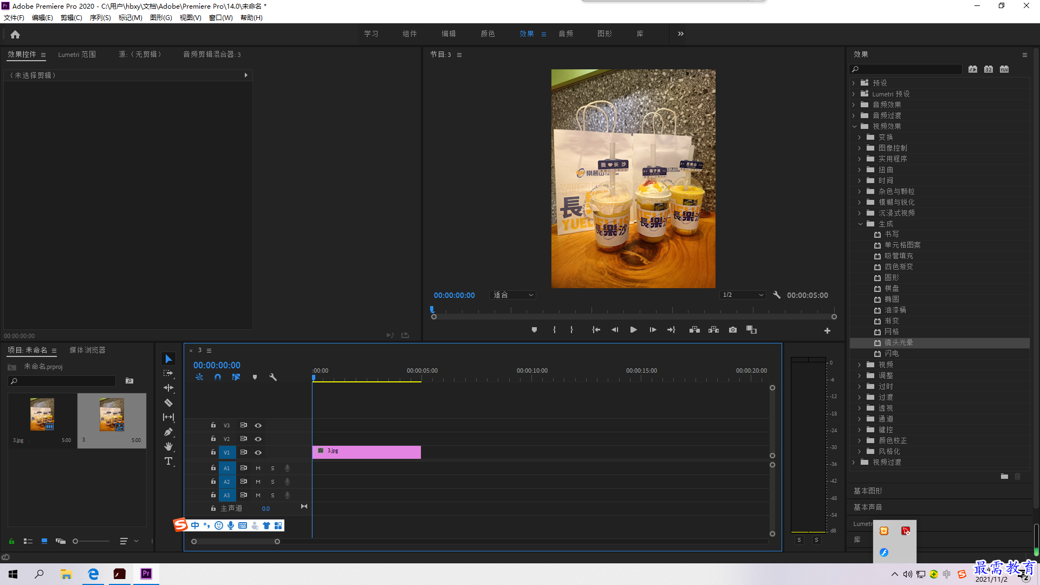Toggle V1 track output eye
The width and height of the screenshot is (1040, 585).
pyautogui.click(x=258, y=453)
